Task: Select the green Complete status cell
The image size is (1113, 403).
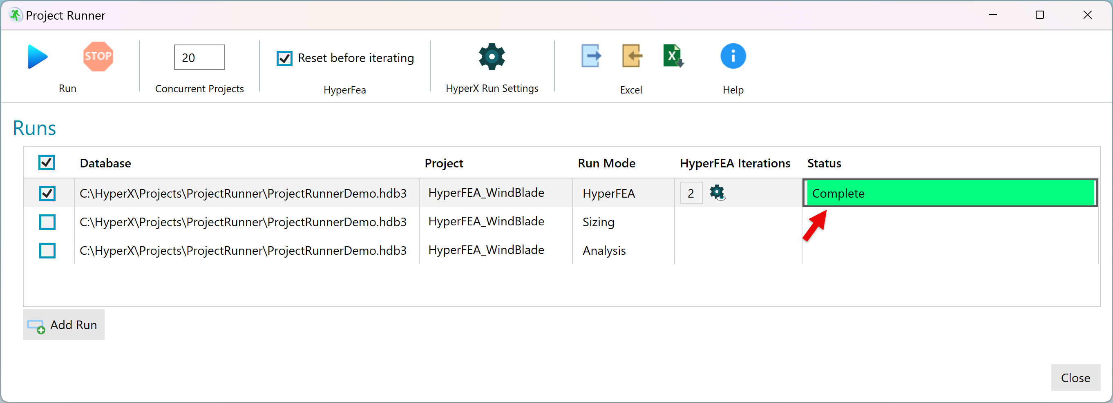Action: [x=950, y=193]
